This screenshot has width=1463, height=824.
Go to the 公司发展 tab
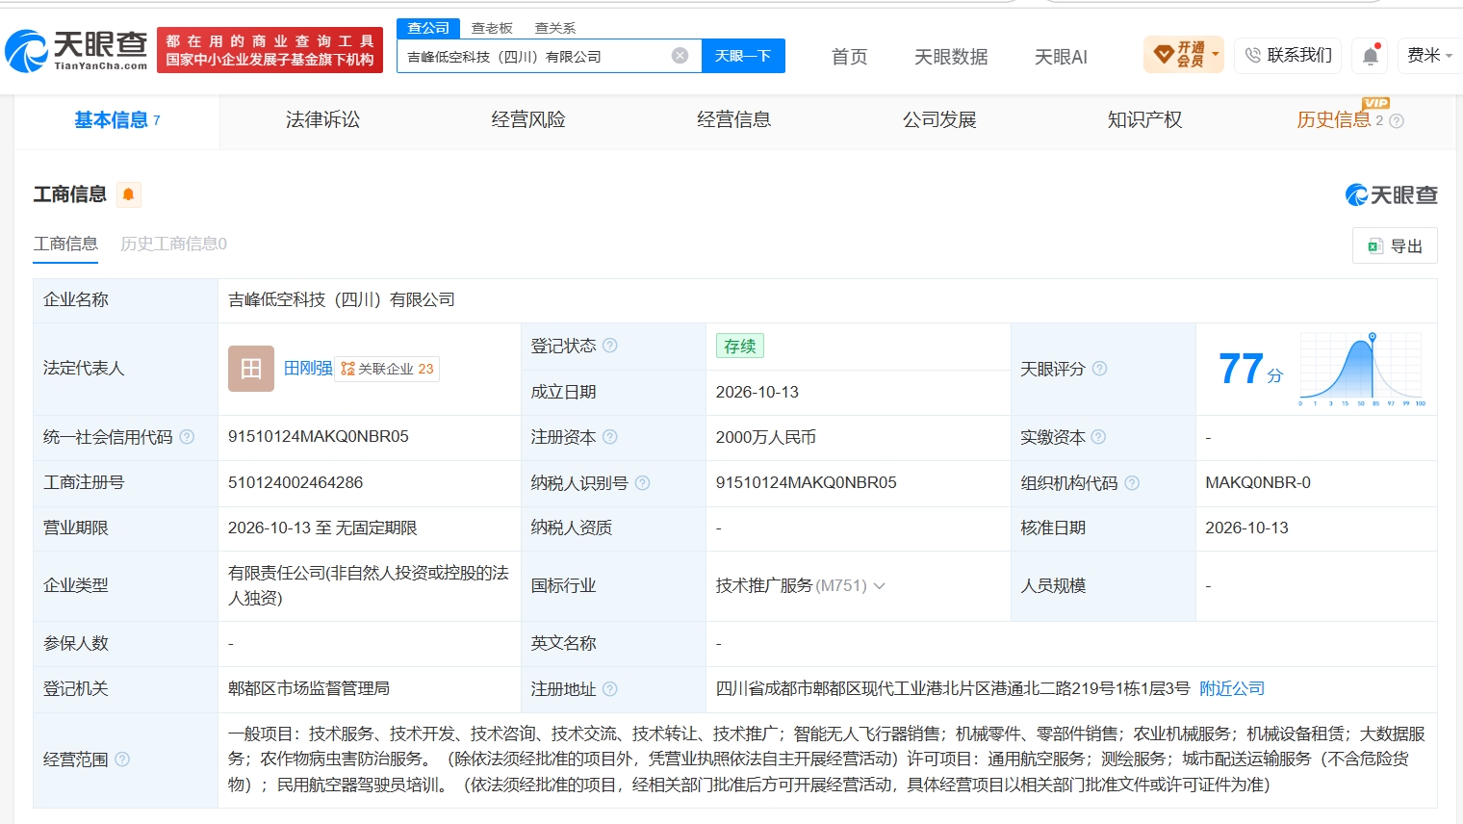tap(939, 120)
